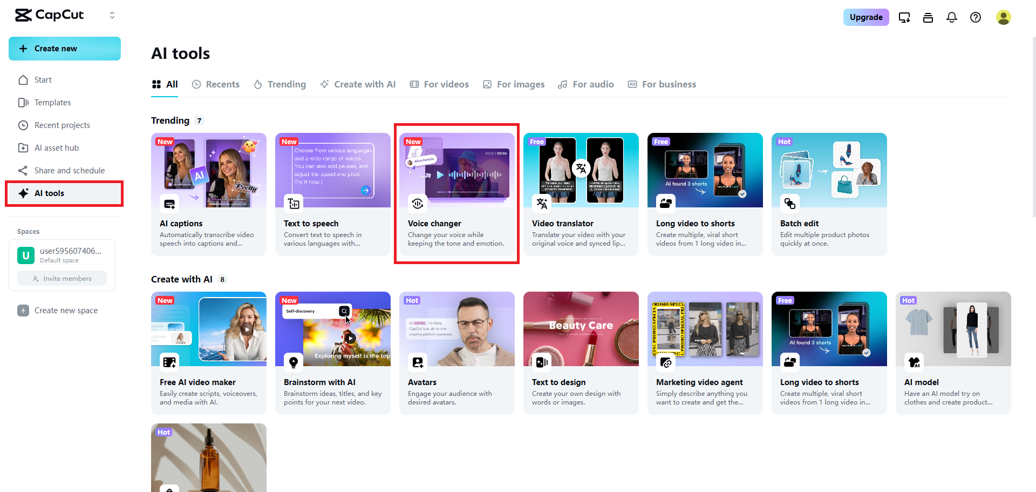This screenshot has width=1036, height=492.
Task: Switch to the For business tab
Action: click(662, 84)
